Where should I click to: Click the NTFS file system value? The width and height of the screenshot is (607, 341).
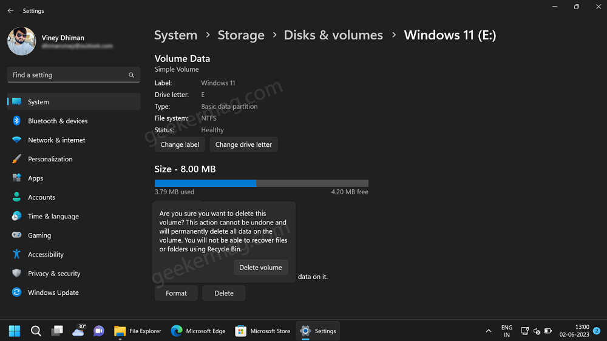click(209, 118)
